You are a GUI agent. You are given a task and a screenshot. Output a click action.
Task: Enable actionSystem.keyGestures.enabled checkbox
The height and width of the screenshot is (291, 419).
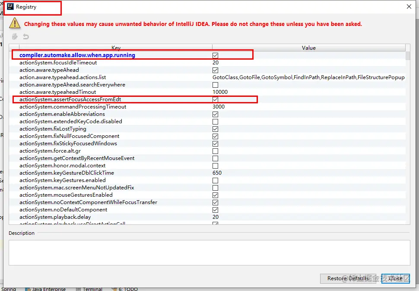point(216,181)
